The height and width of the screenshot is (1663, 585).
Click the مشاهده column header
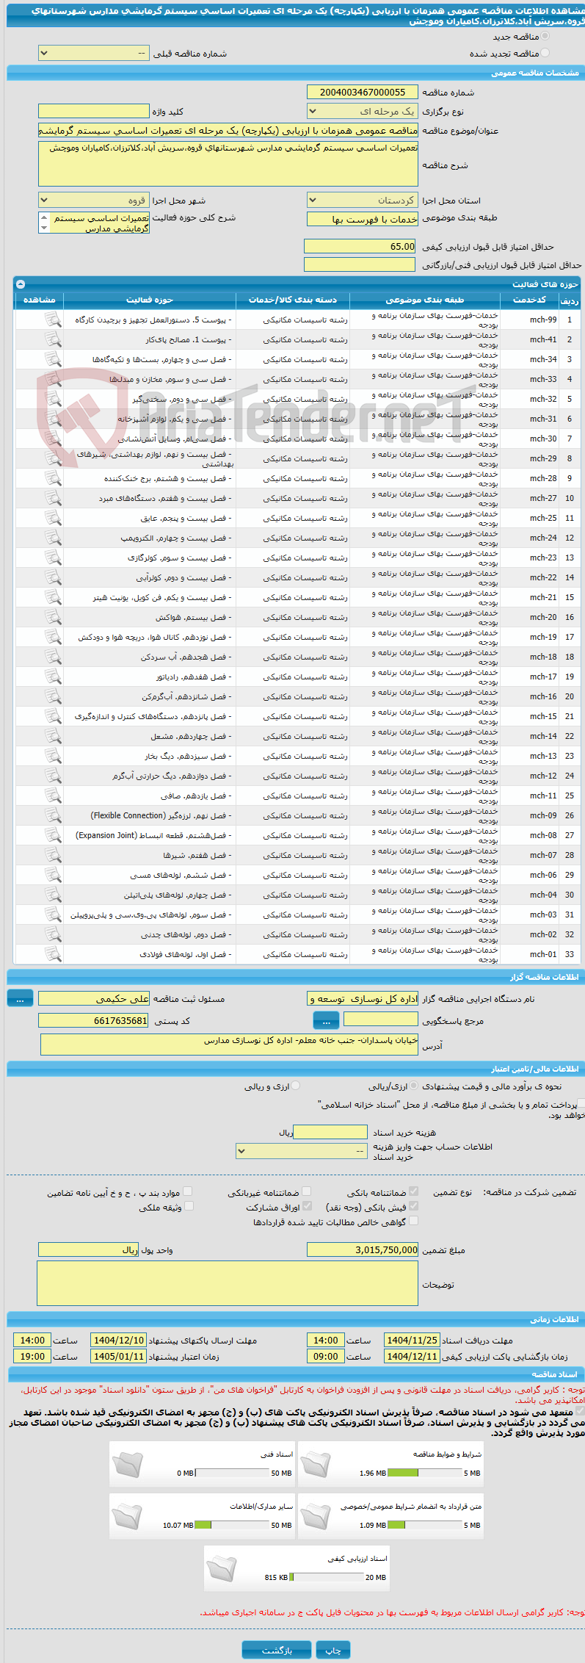39,300
